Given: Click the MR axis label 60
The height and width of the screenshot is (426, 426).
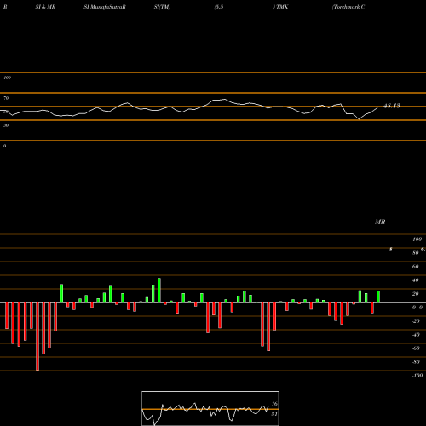Looking at the screenshot, I should pos(415,267).
